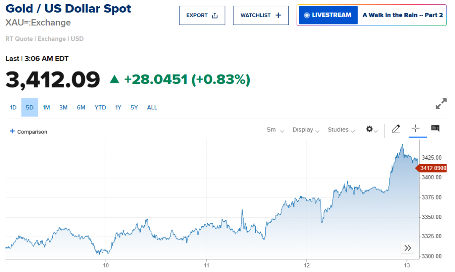Add to WATCHLIST button

tap(261, 16)
